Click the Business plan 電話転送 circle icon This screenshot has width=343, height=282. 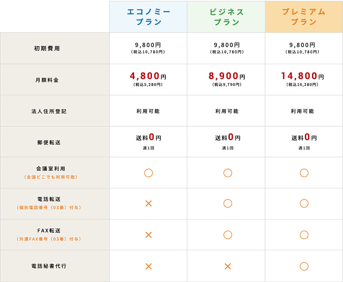[228, 203]
